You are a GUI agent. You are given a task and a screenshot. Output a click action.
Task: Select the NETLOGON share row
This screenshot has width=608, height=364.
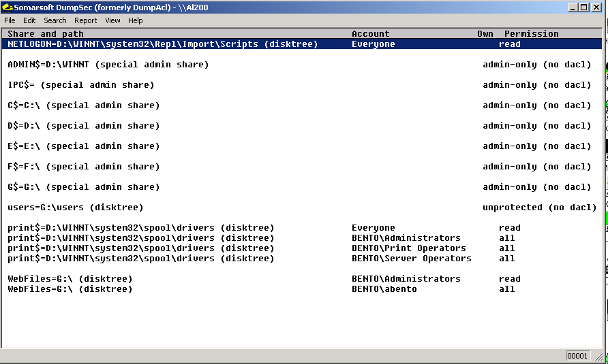302,44
